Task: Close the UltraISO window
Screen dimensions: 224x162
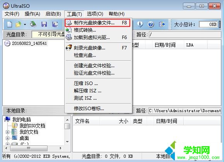Action: click(x=214, y=6)
